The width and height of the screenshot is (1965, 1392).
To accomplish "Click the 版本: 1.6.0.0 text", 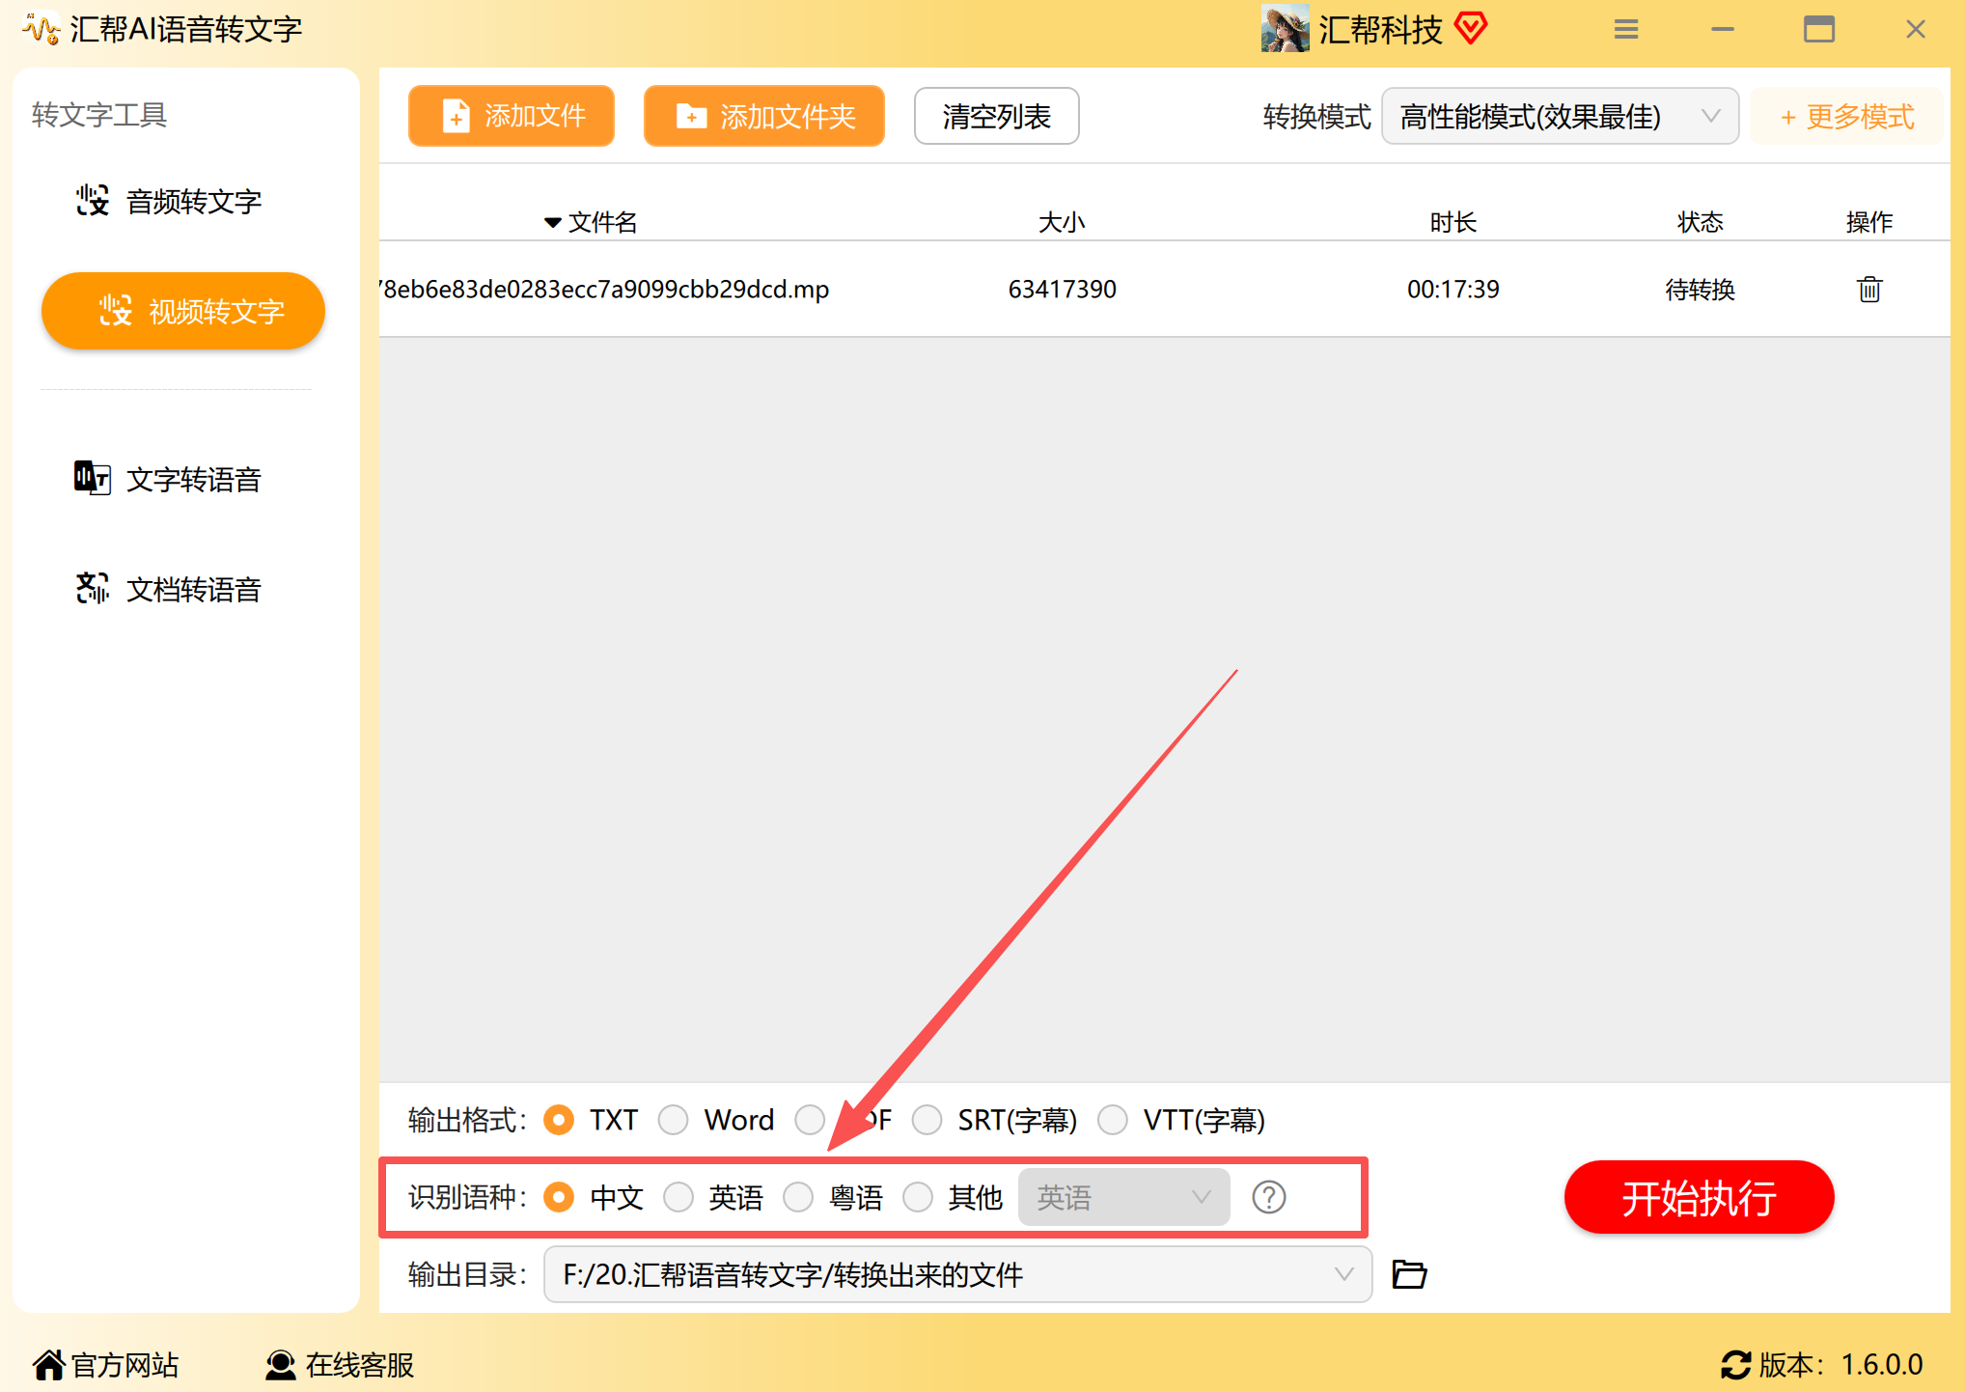I will pos(1840,1364).
